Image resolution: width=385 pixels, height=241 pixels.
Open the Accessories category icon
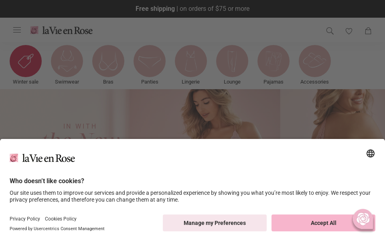[315, 61]
